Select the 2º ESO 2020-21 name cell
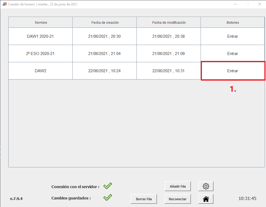This screenshot has width=266, height=207. [x=40, y=54]
